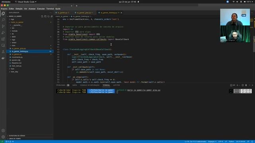The height and width of the screenshot is (143, 255).
Task: Open the Explorer view in activity bar
Action: [3, 14]
